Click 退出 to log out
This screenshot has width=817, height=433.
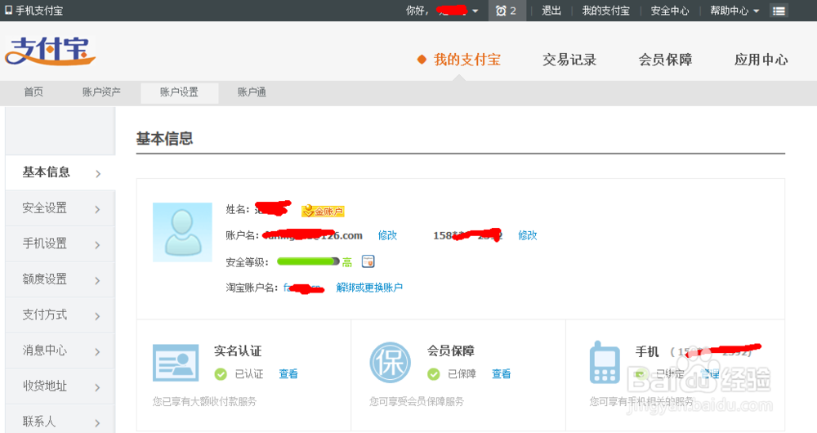tap(551, 11)
